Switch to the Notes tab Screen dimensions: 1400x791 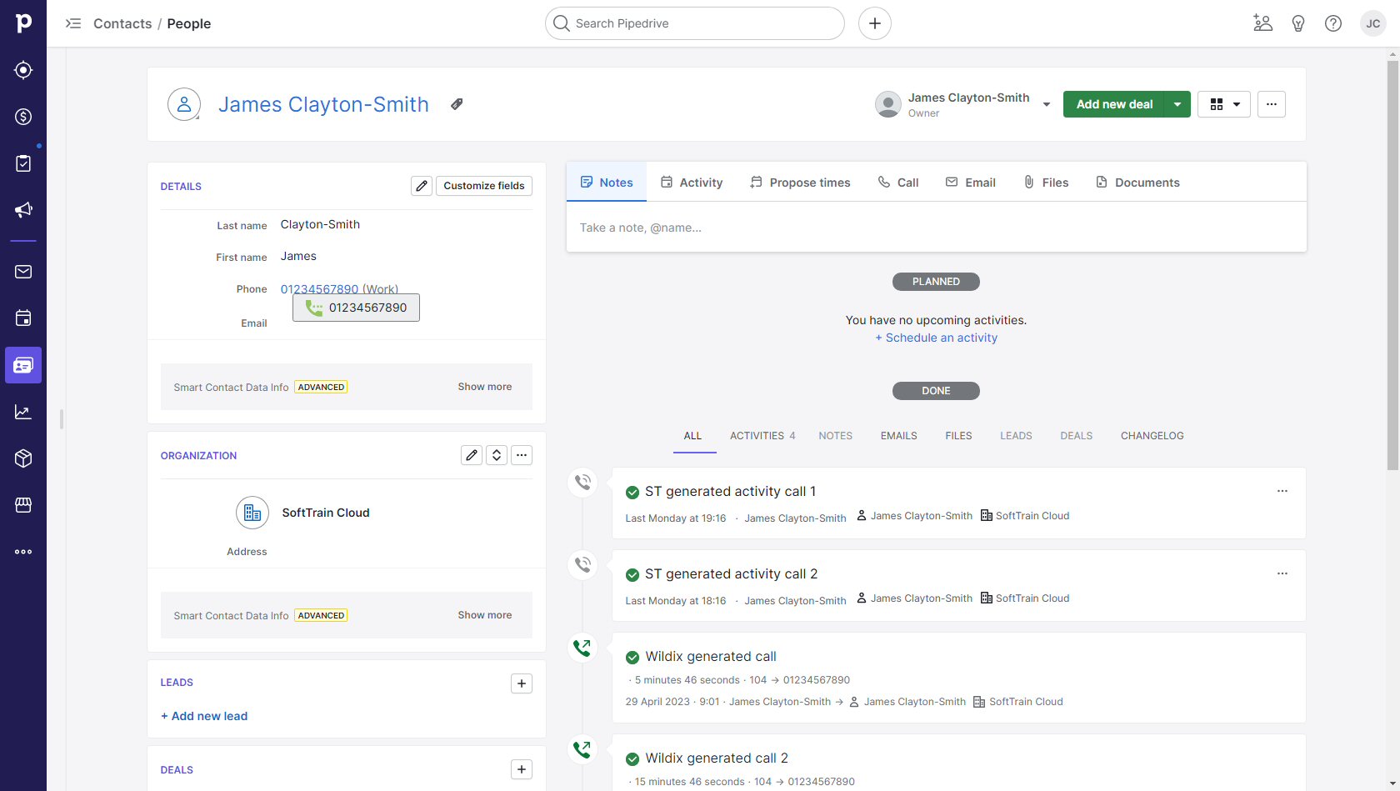(x=607, y=183)
